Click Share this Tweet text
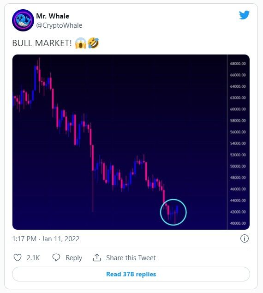 point(131,258)
